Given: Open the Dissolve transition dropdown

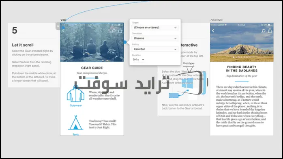Looking at the screenshot, I should (155, 38).
